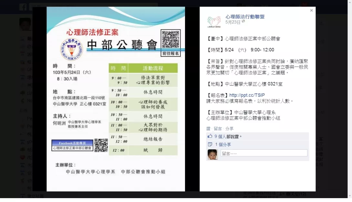
Task: Open 心理師法行動聯盟 page name link
Action: click(245, 16)
